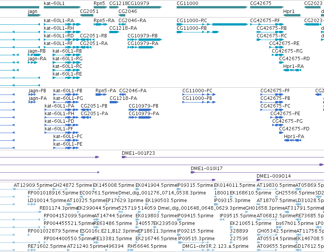This screenshot has width=324, height=252.
Task: Select the jagn-RB transcript
Action: coord(35,55)
